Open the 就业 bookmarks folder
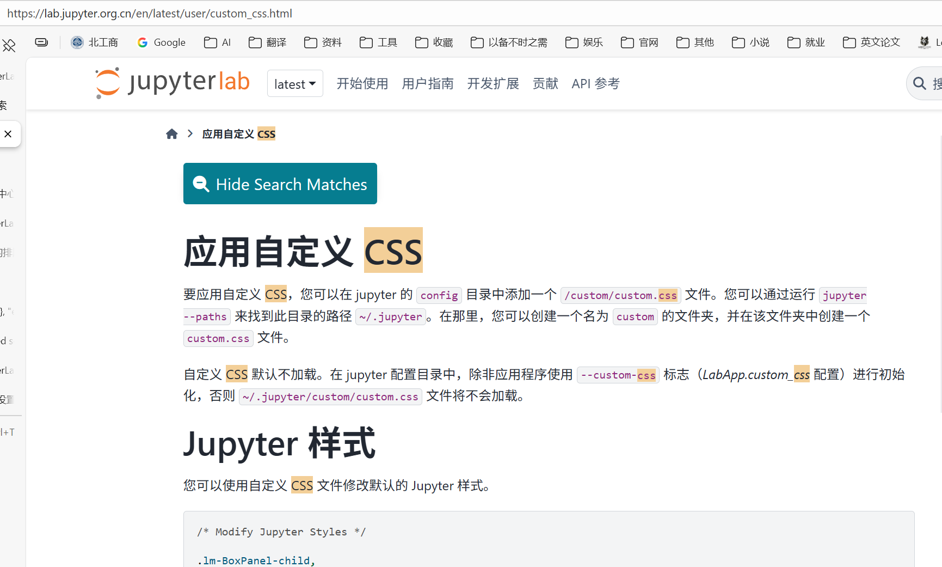The width and height of the screenshot is (942, 567). [x=806, y=42]
